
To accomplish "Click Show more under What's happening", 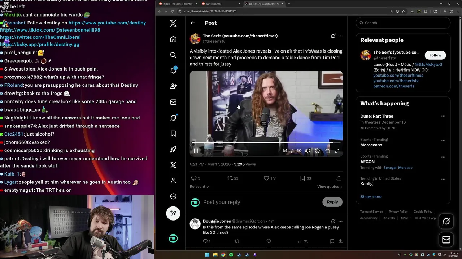I will [371, 197].
